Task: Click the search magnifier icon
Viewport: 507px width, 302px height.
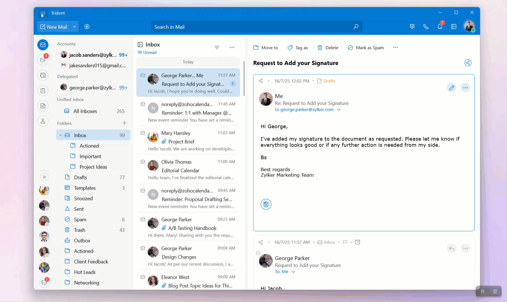Action: (356, 27)
